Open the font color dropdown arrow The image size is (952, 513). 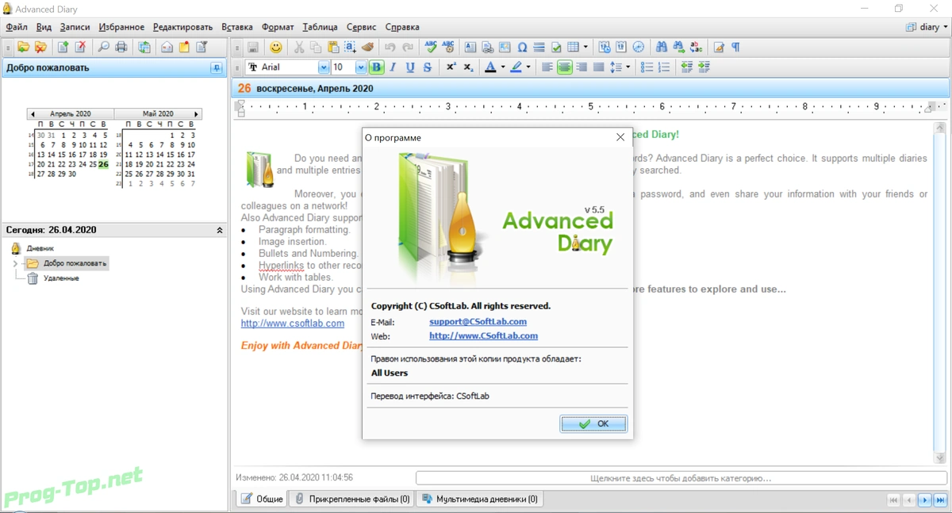pyautogui.click(x=503, y=67)
